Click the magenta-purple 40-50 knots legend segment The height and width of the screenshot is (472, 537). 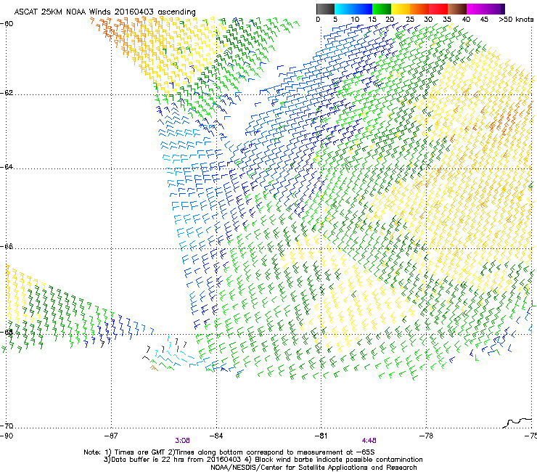[485, 9]
